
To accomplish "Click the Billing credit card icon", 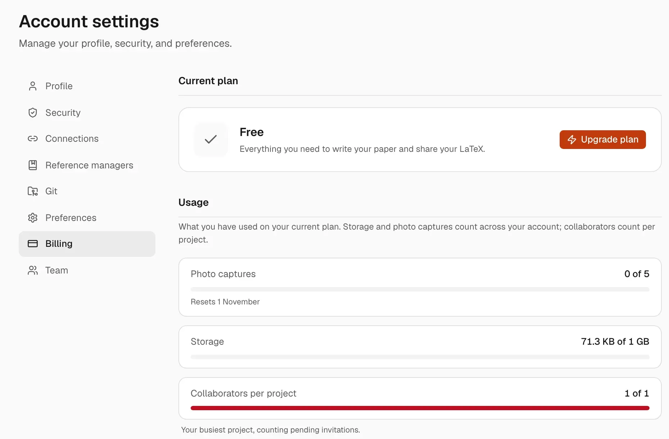I will (33, 244).
